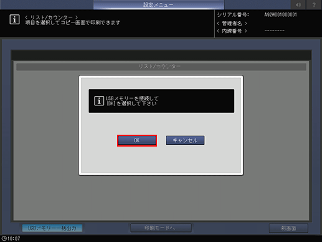Click the < 内線番号 > label
The height and width of the screenshot is (242, 322).
(x=232, y=31)
